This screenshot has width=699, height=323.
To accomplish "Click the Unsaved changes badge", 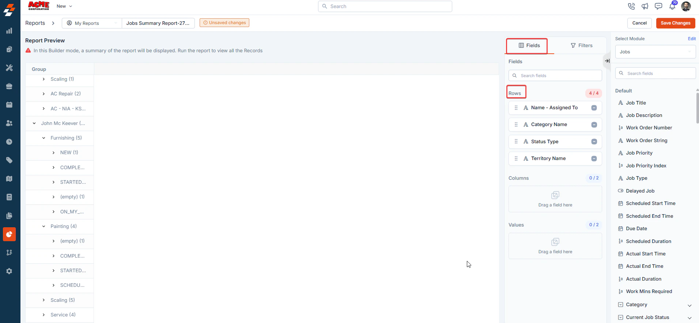I will point(224,23).
